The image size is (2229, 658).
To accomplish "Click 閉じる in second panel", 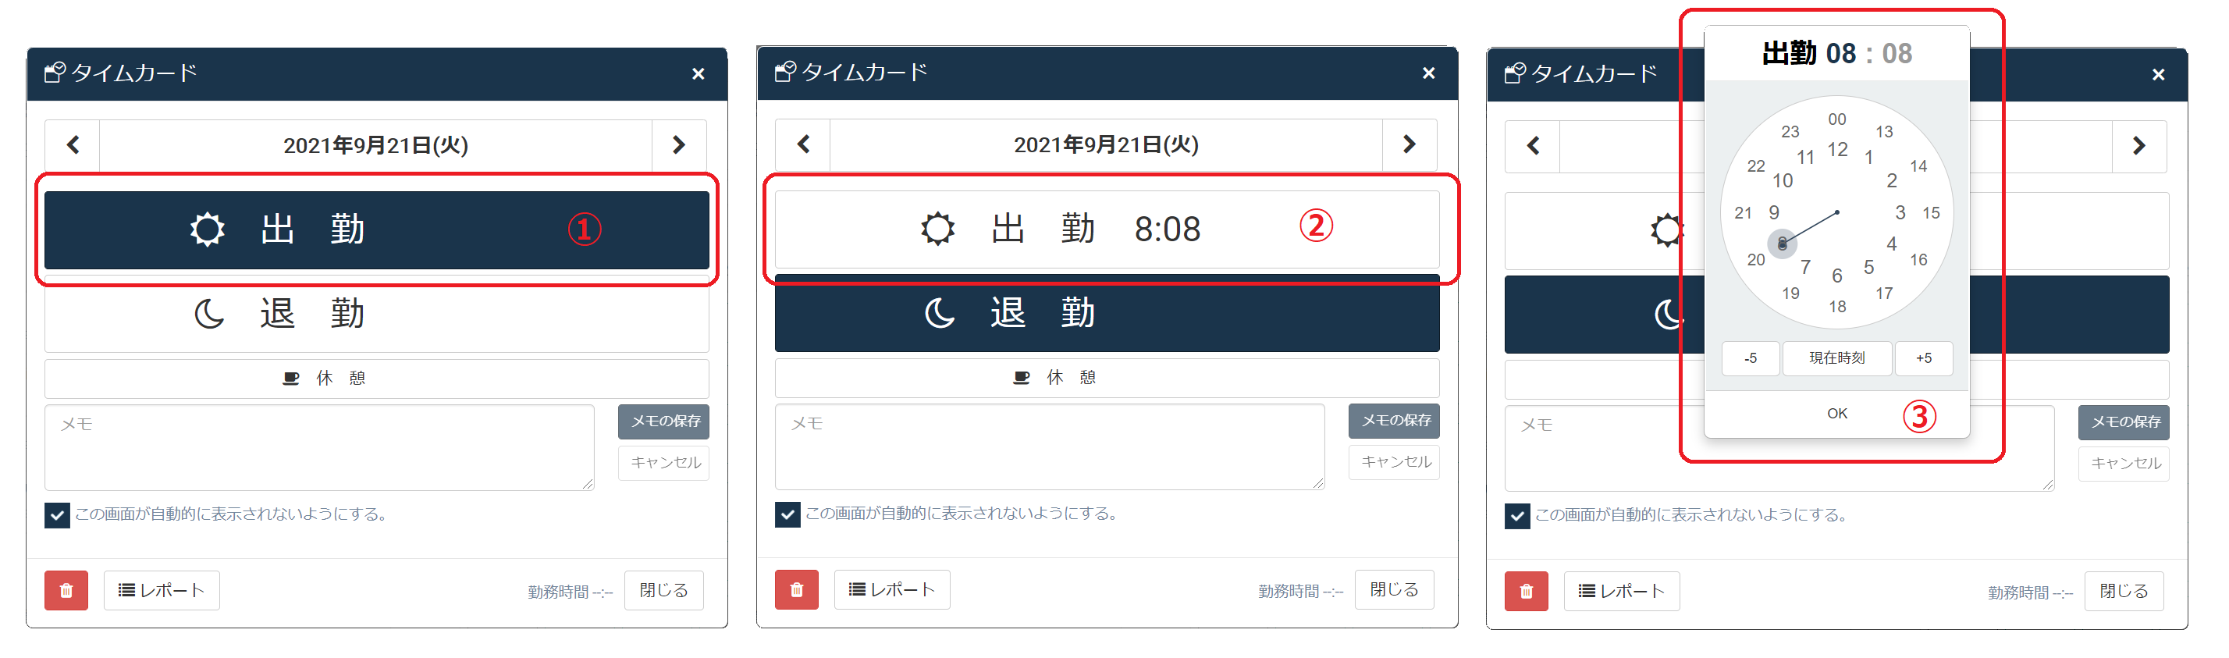I will pos(1394,589).
